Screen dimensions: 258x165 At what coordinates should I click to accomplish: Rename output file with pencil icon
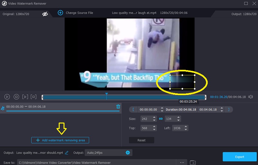(67, 153)
